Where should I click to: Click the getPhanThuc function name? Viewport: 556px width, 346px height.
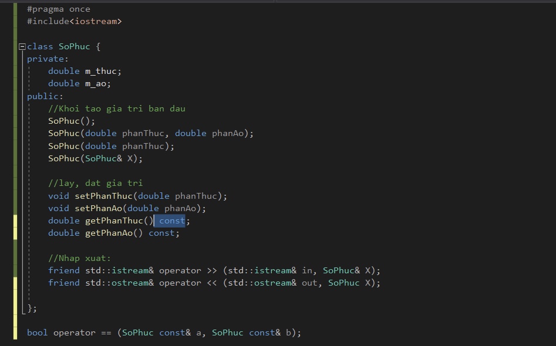114,221
